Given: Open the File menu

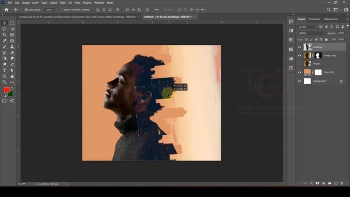Looking at the screenshot, I should (x=10, y=3).
